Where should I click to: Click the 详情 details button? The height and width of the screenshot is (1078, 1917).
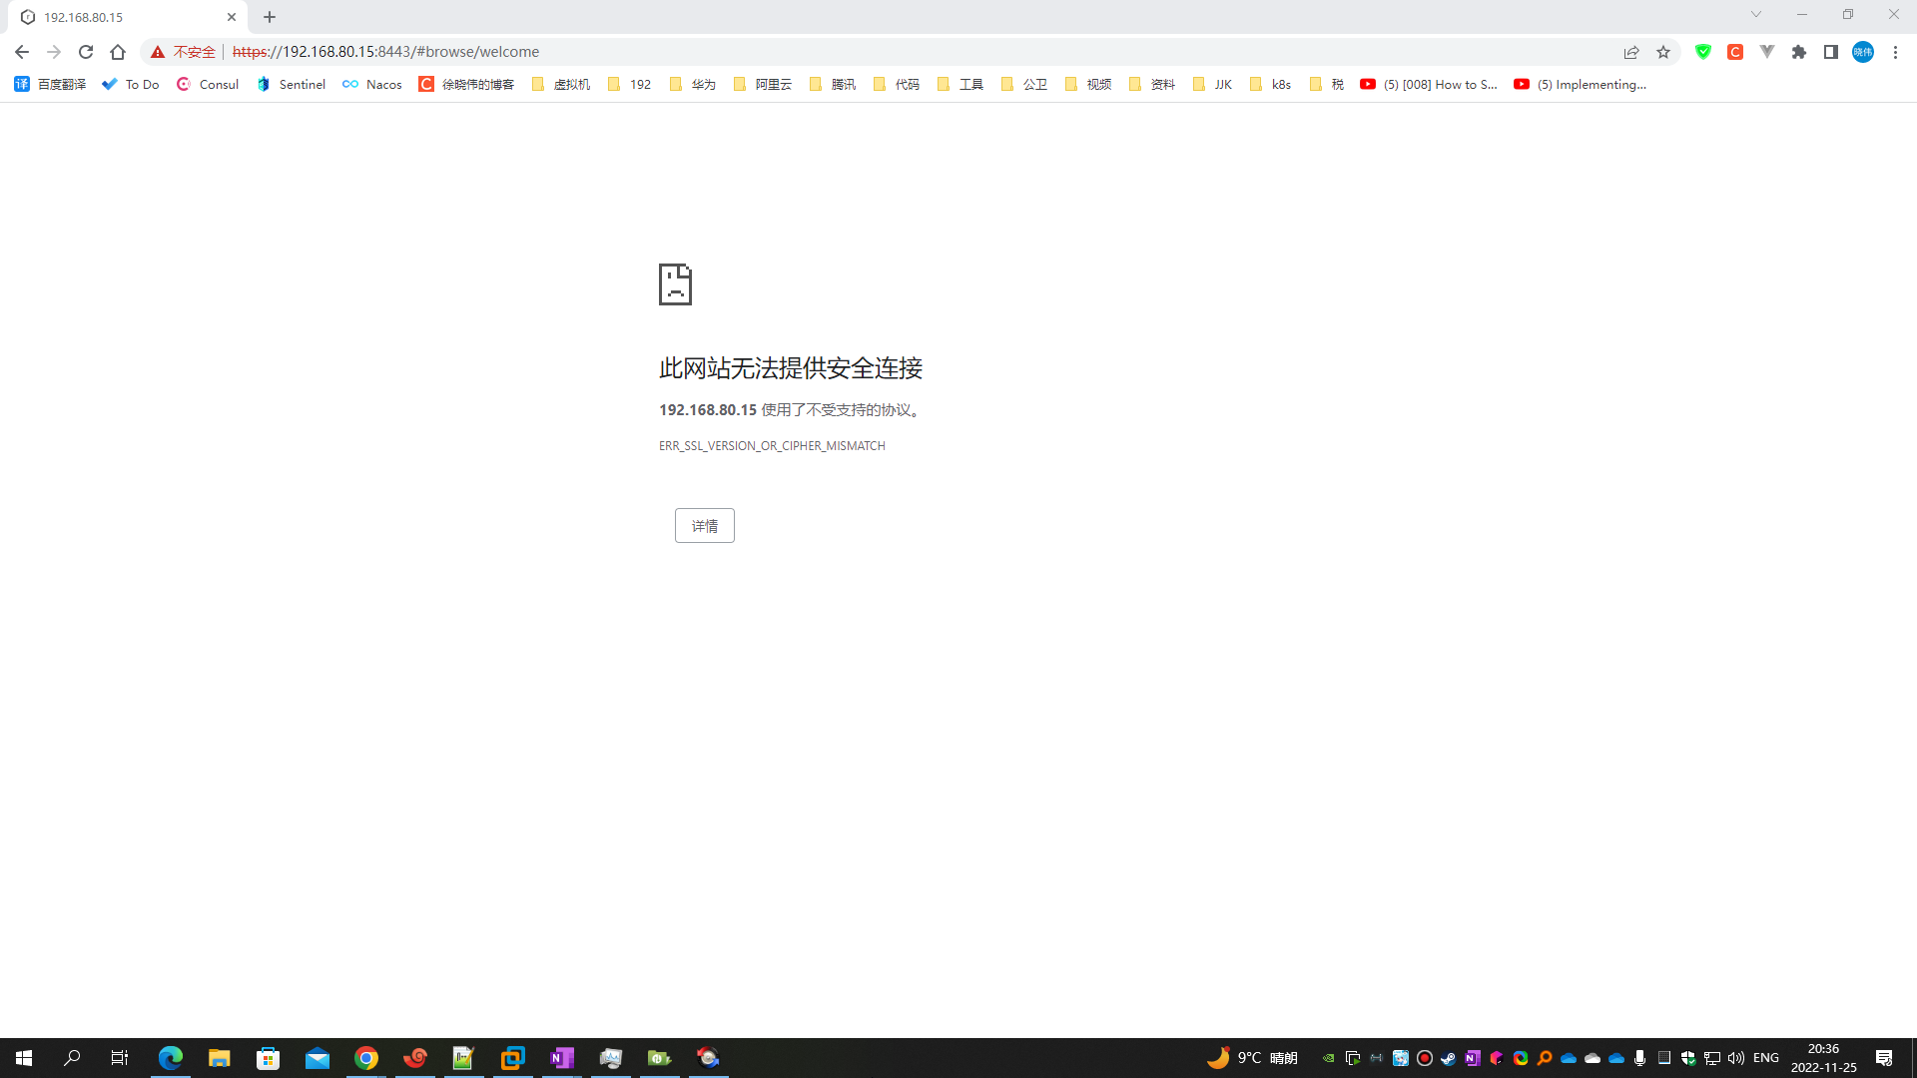click(x=704, y=526)
